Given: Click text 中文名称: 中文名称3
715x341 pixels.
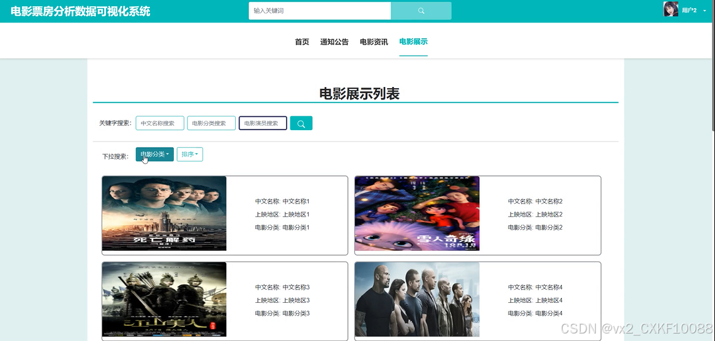Looking at the screenshot, I should 282,287.
